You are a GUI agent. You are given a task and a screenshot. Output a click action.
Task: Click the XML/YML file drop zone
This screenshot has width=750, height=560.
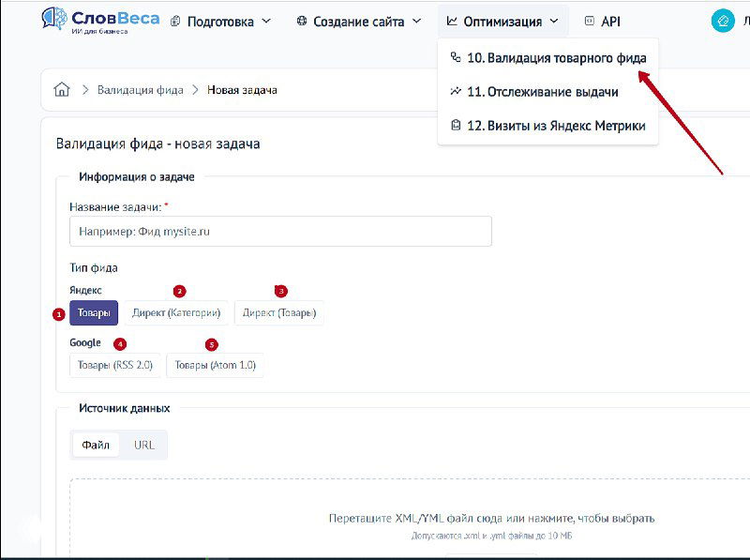(x=490, y=518)
